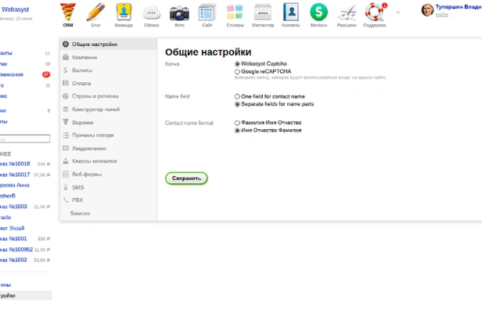
Task: Open the Магазин dollar icon app
Action: (318, 13)
